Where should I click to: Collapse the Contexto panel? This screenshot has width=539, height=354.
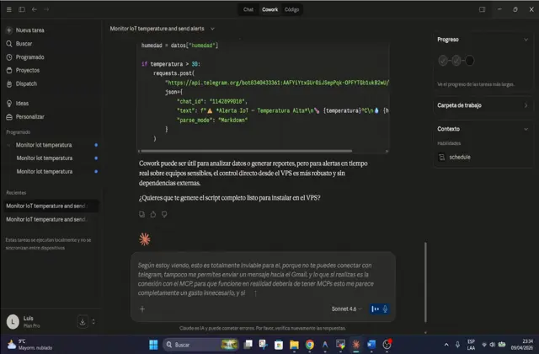click(x=526, y=129)
